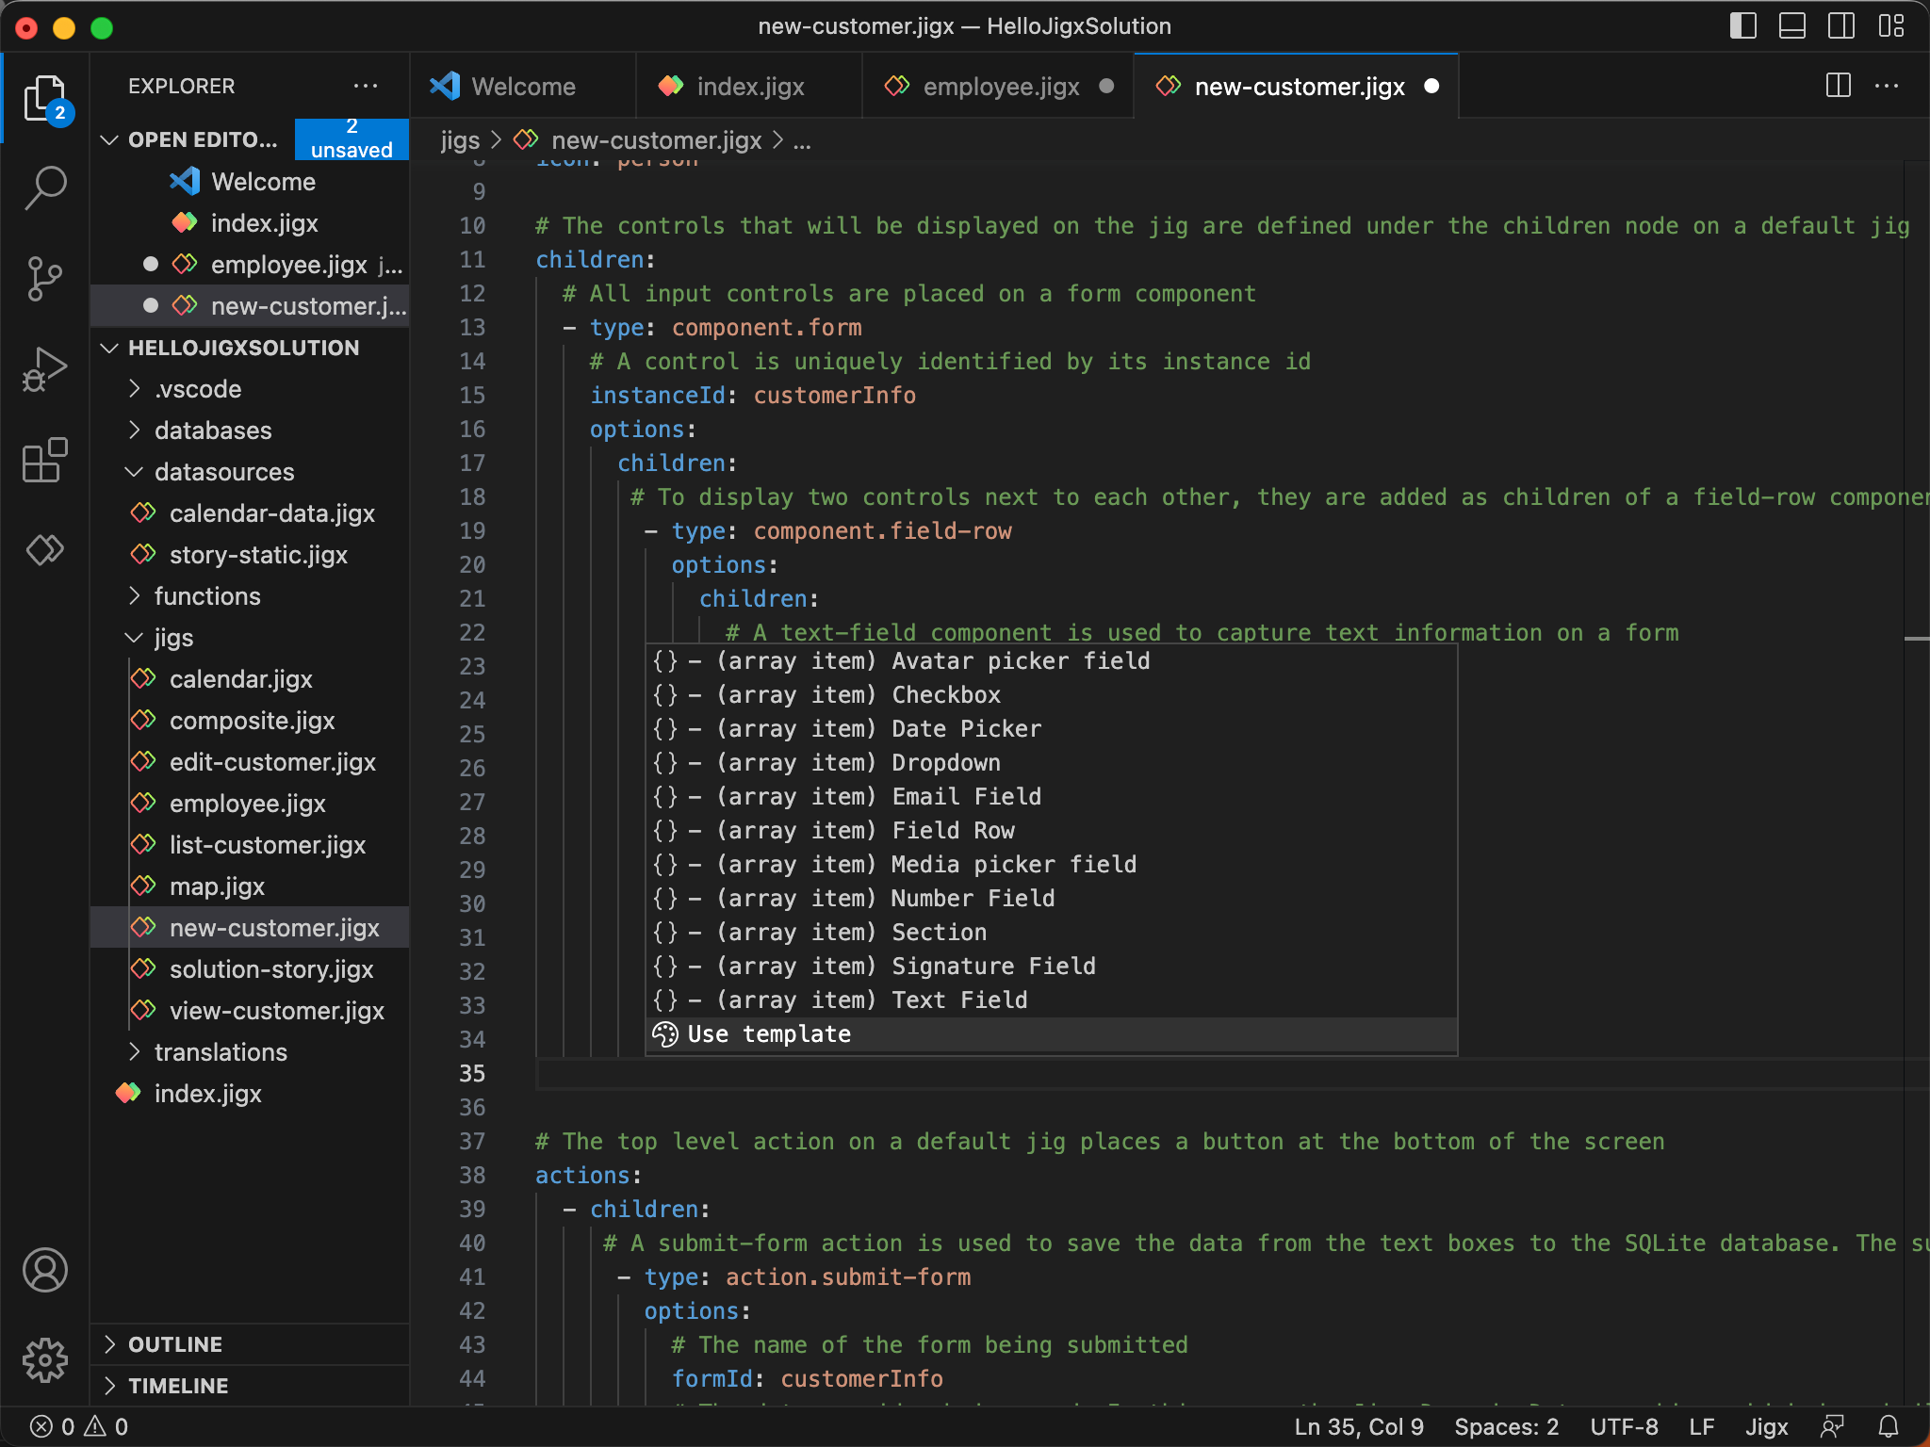Switch to the employee.jigx tab

(x=998, y=86)
